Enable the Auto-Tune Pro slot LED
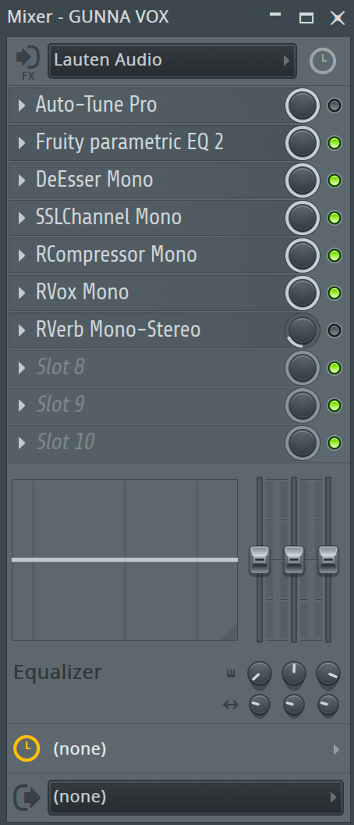354x825 pixels. (x=334, y=105)
